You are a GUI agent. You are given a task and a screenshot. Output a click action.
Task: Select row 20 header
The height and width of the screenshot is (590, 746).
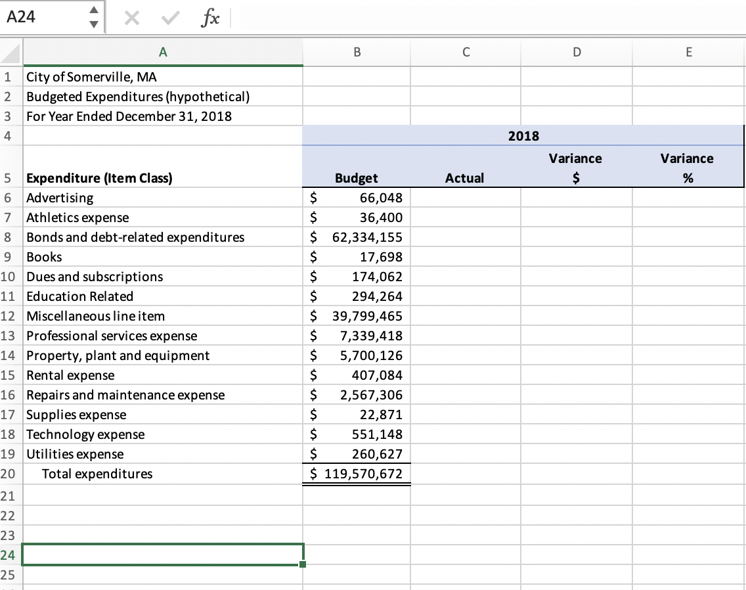pyautogui.click(x=11, y=474)
